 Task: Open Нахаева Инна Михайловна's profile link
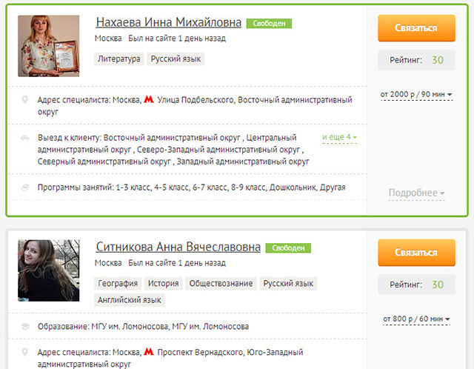tap(169, 22)
